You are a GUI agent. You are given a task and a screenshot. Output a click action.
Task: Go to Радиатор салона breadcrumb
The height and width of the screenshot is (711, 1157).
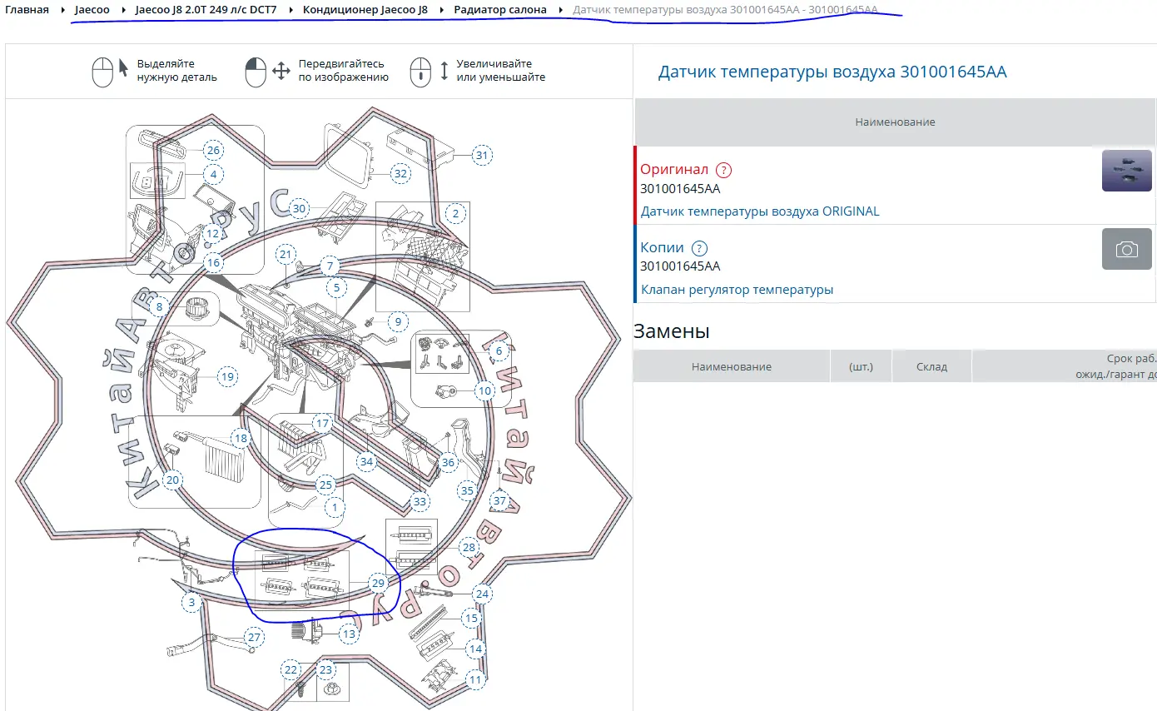click(x=500, y=9)
